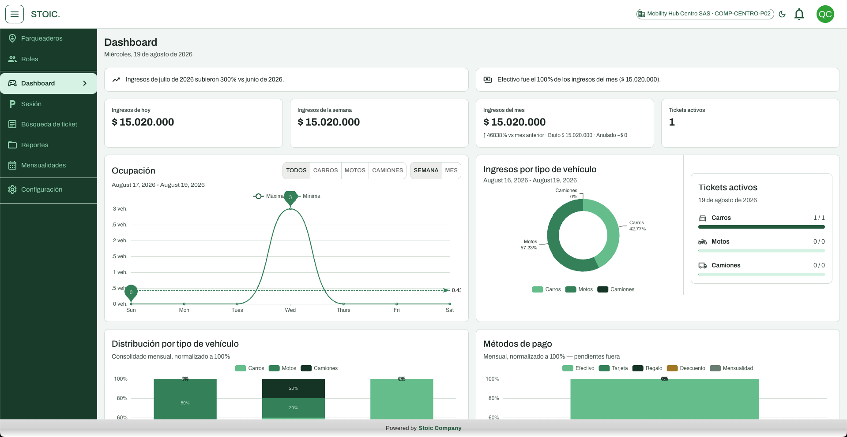Expand the Dashboard chevron arrow

click(x=85, y=83)
